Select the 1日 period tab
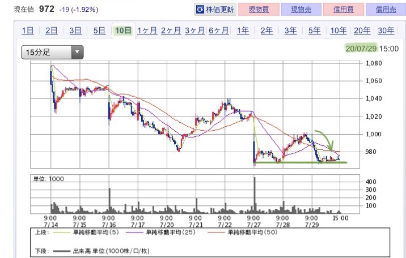406x258 pixels. click(28, 31)
